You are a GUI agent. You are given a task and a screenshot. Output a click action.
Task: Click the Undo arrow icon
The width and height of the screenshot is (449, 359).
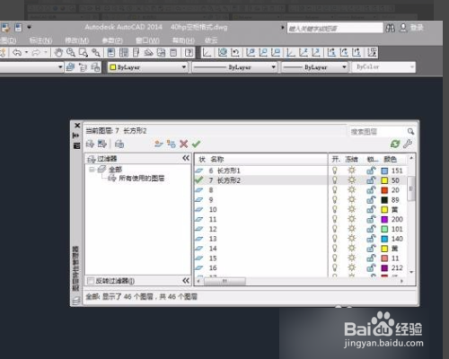click(x=17, y=53)
